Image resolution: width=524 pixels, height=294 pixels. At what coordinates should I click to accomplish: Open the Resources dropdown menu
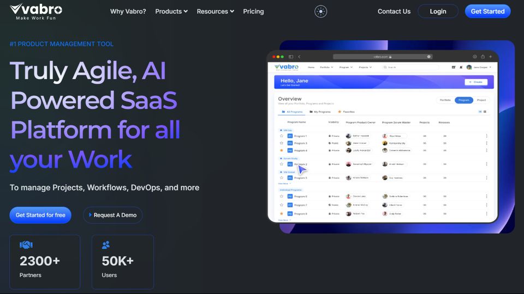(215, 11)
